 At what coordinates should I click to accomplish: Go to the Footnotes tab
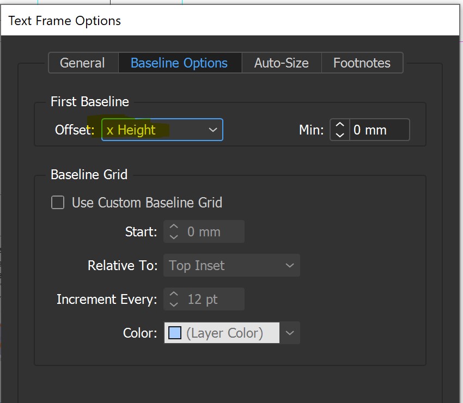click(362, 63)
